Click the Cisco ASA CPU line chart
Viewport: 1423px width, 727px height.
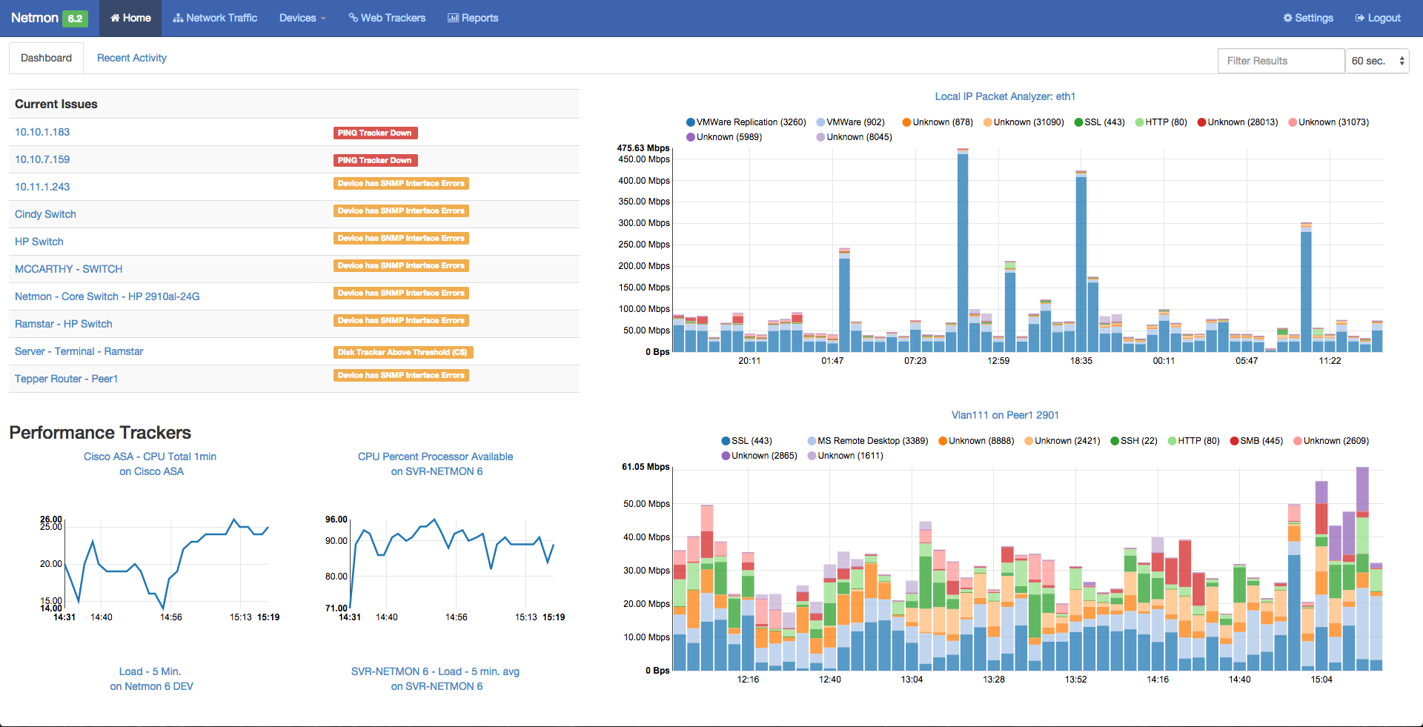(167, 565)
